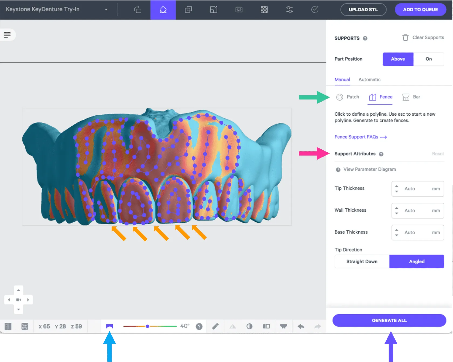The width and height of the screenshot is (453, 362).
Task: Toggle the half-circle contrast view icon
Action: tap(249, 326)
